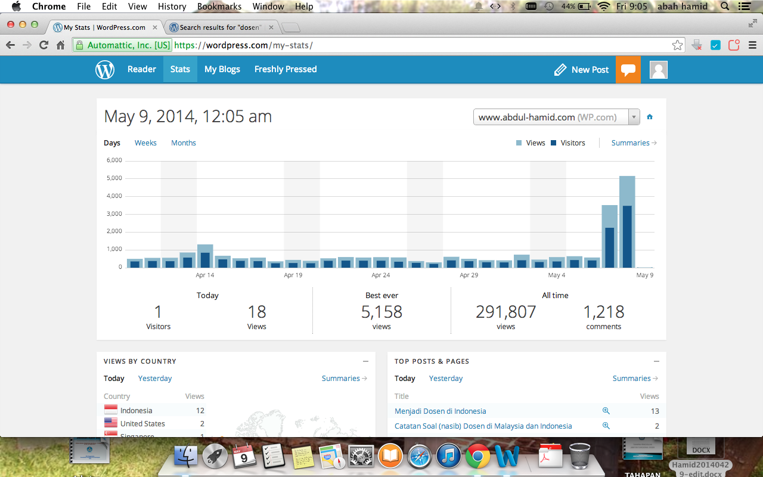Screen dimensions: 763x477
Task: Collapse the Top Posts & Pages panel
Action: pos(656,361)
